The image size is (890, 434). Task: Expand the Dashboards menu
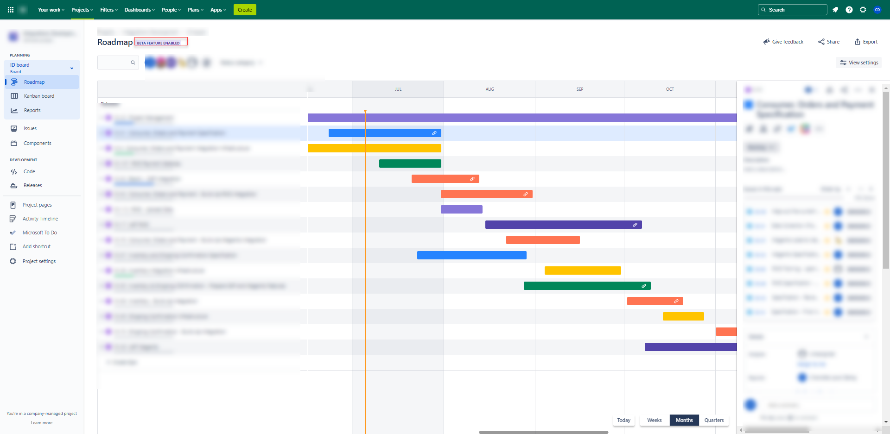(x=140, y=10)
